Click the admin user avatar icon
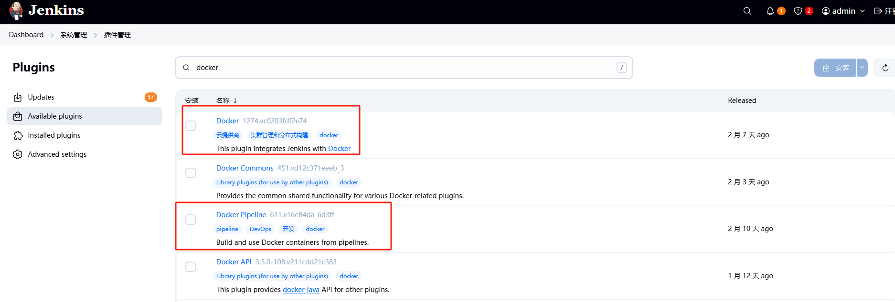 [826, 11]
